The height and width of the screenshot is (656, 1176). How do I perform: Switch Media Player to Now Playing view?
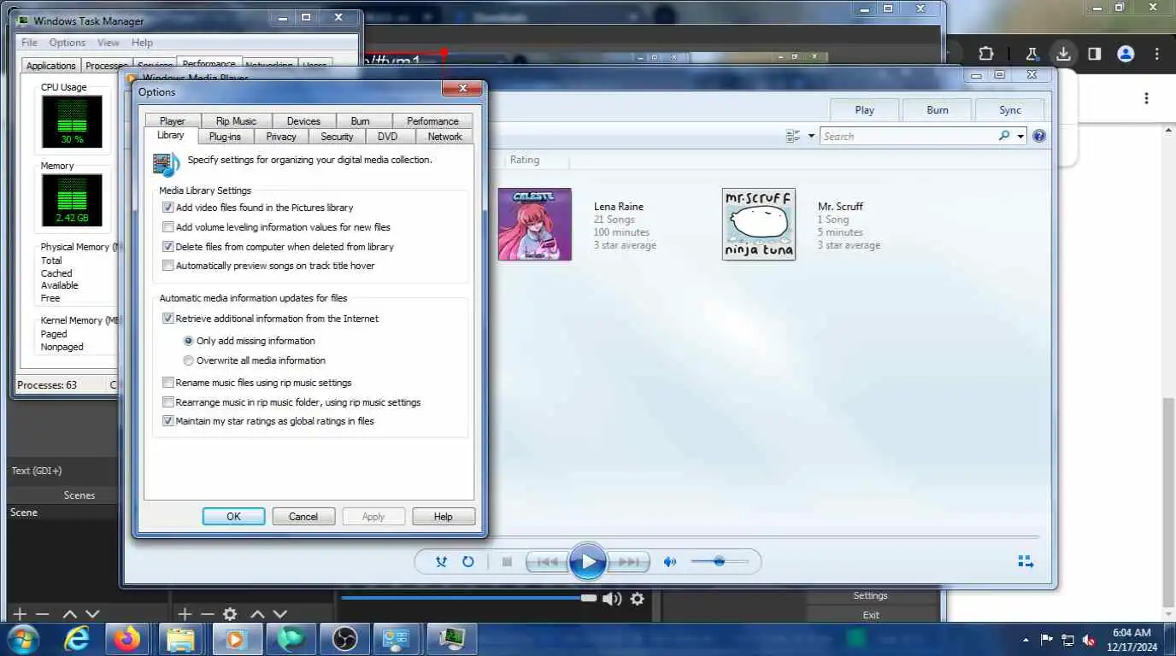(1026, 562)
